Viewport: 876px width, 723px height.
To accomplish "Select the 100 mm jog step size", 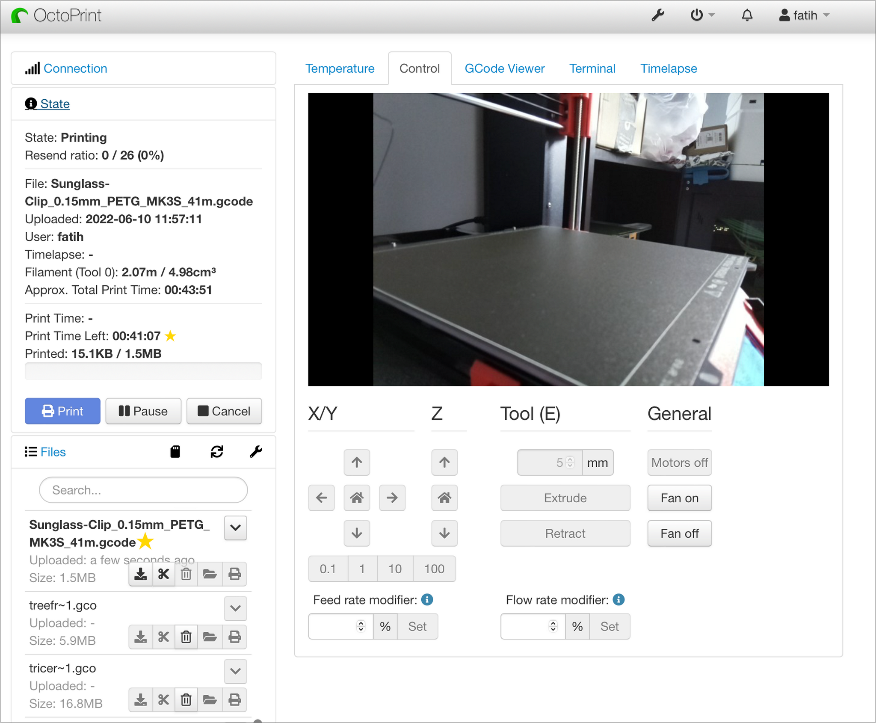I will click(434, 569).
